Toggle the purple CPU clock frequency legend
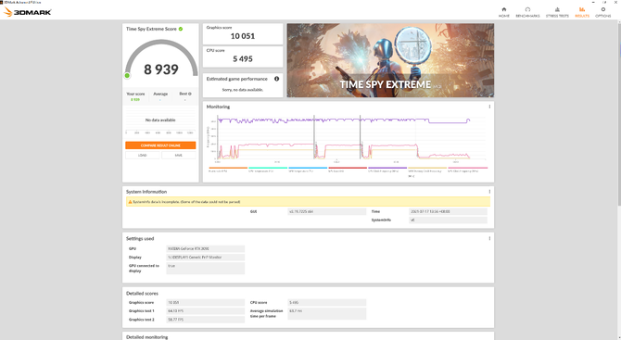The image size is (621, 340). [x=387, y=170]
